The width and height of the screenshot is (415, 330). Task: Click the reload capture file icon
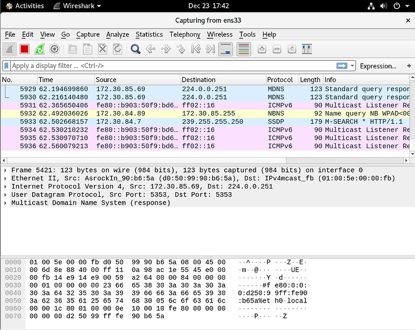pyautogui.click(x=118, y=49)
